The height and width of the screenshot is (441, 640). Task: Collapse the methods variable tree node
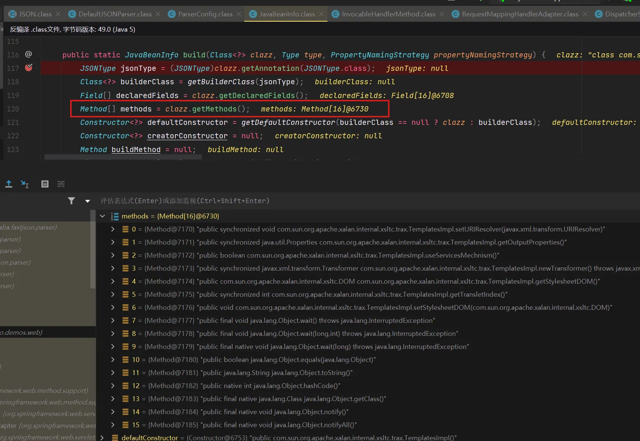103,216
